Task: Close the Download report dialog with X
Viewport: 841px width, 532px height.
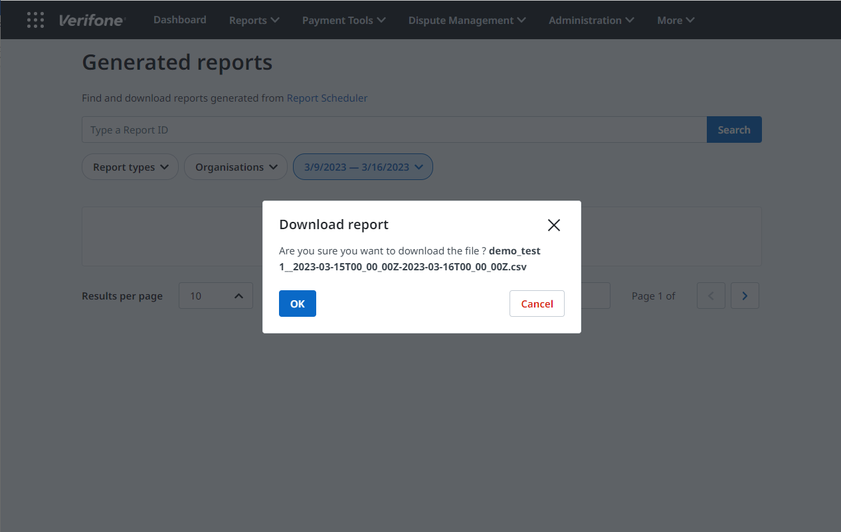Action: (554, 225)
